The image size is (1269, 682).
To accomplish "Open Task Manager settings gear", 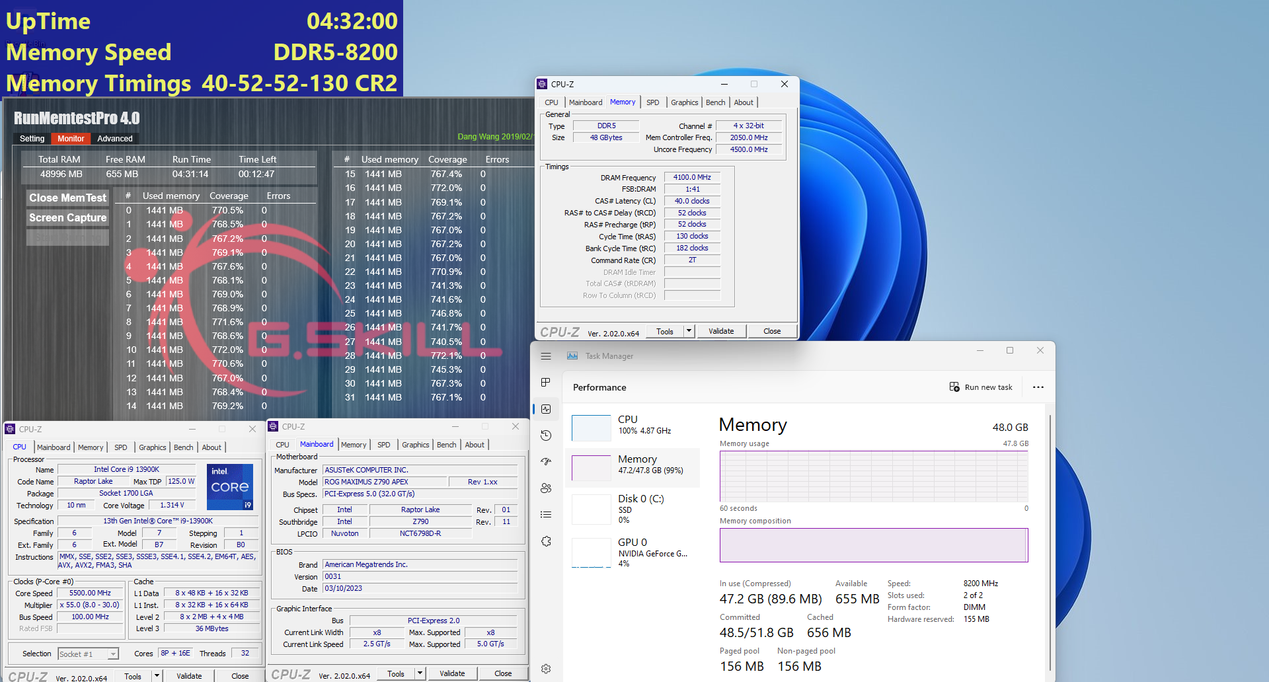I will (546, 668).
